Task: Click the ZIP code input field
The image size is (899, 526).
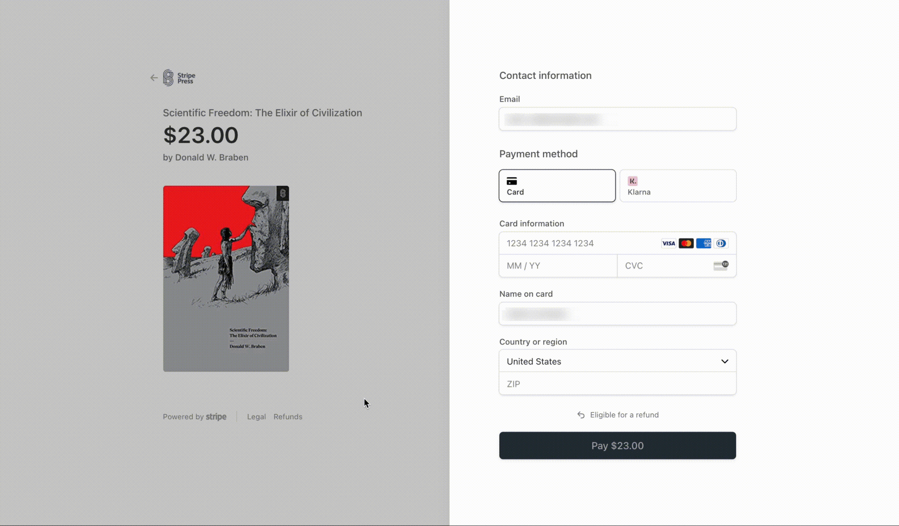Action: (x=617, y=384)
